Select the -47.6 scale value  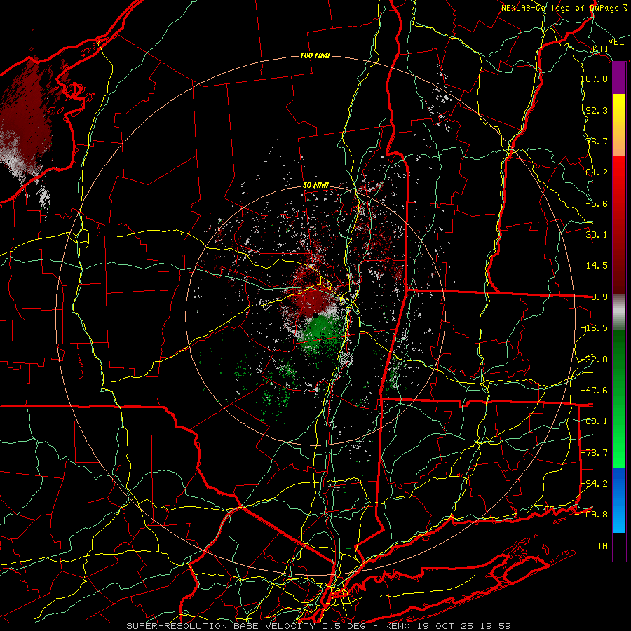point(595,391)
